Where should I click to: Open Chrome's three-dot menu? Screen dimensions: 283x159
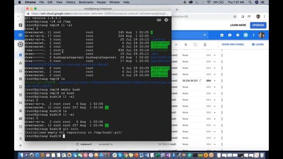264,16
